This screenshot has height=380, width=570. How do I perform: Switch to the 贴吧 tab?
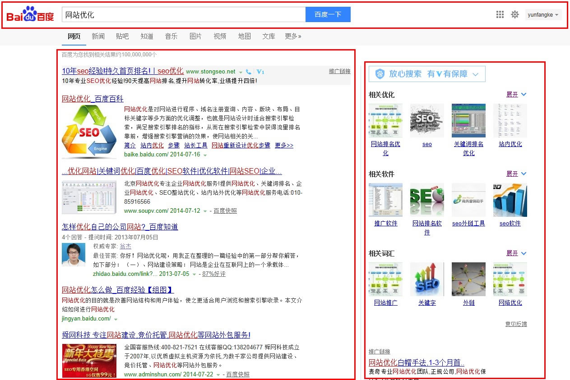[x=122, y=36]
